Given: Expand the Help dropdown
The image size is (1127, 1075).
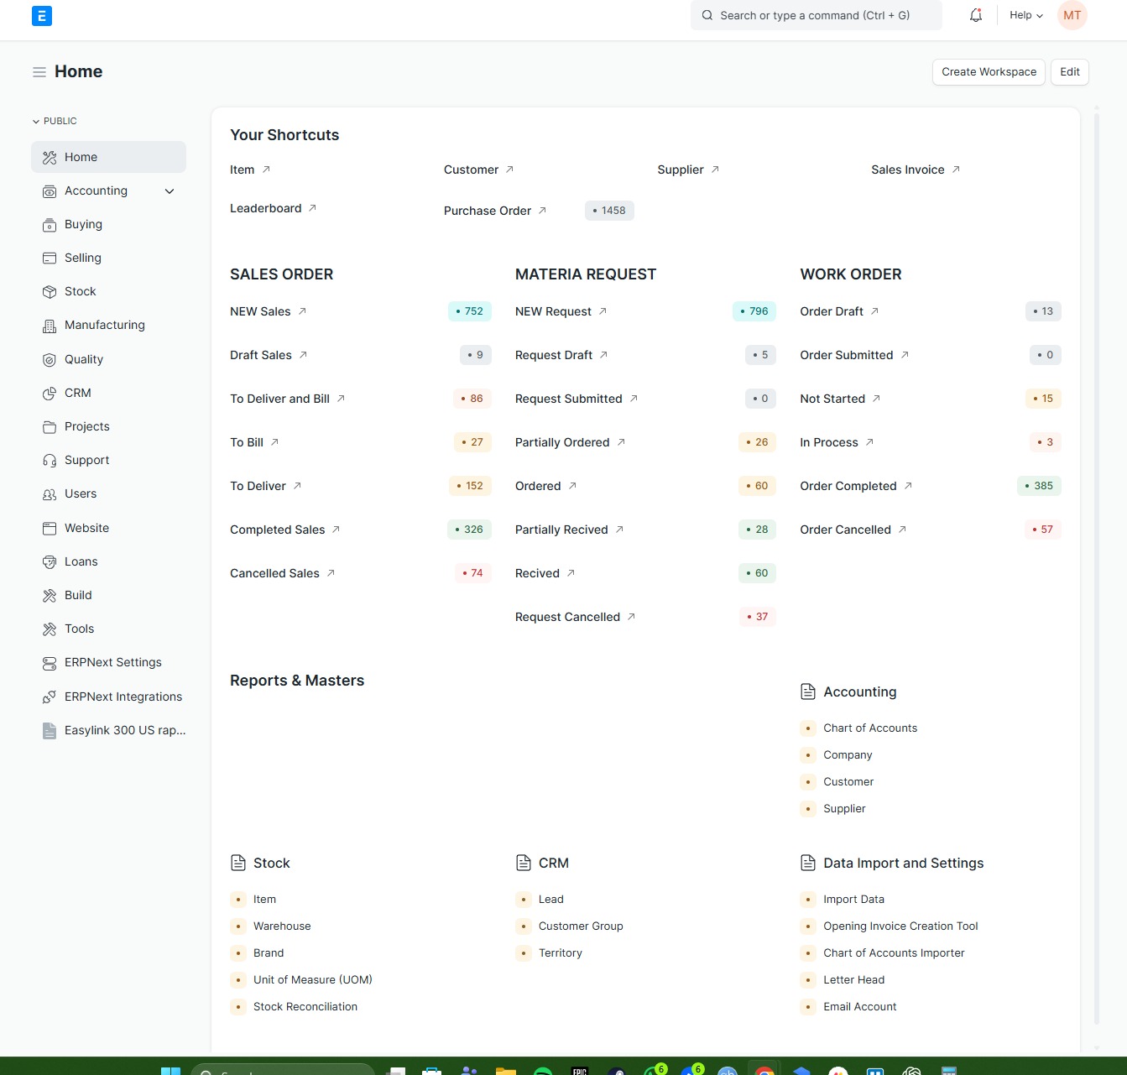Looking at the screenshot, I should [1025, 14].
